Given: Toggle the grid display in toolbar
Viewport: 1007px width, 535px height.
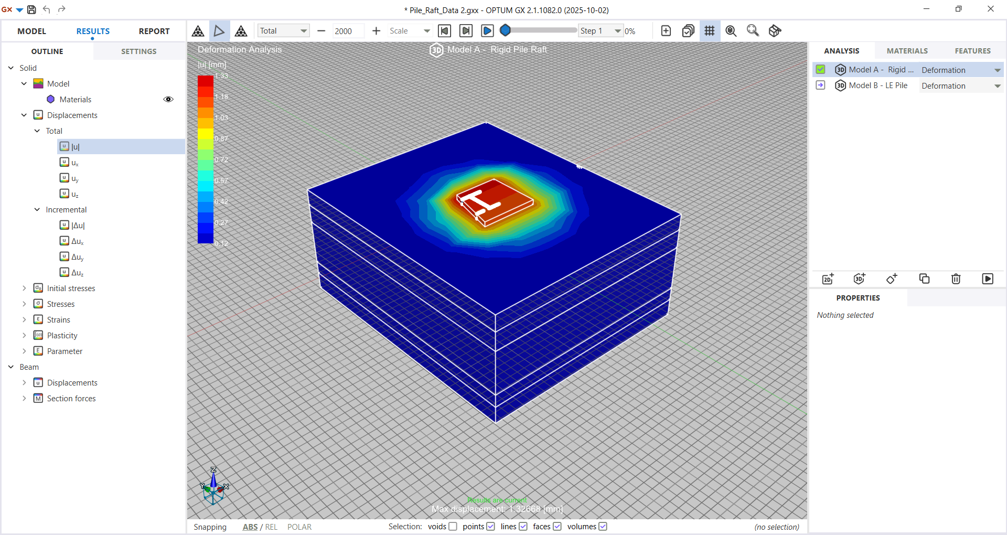Looking at the screenshot, I should pyautogui.click(x=710, y=31).
